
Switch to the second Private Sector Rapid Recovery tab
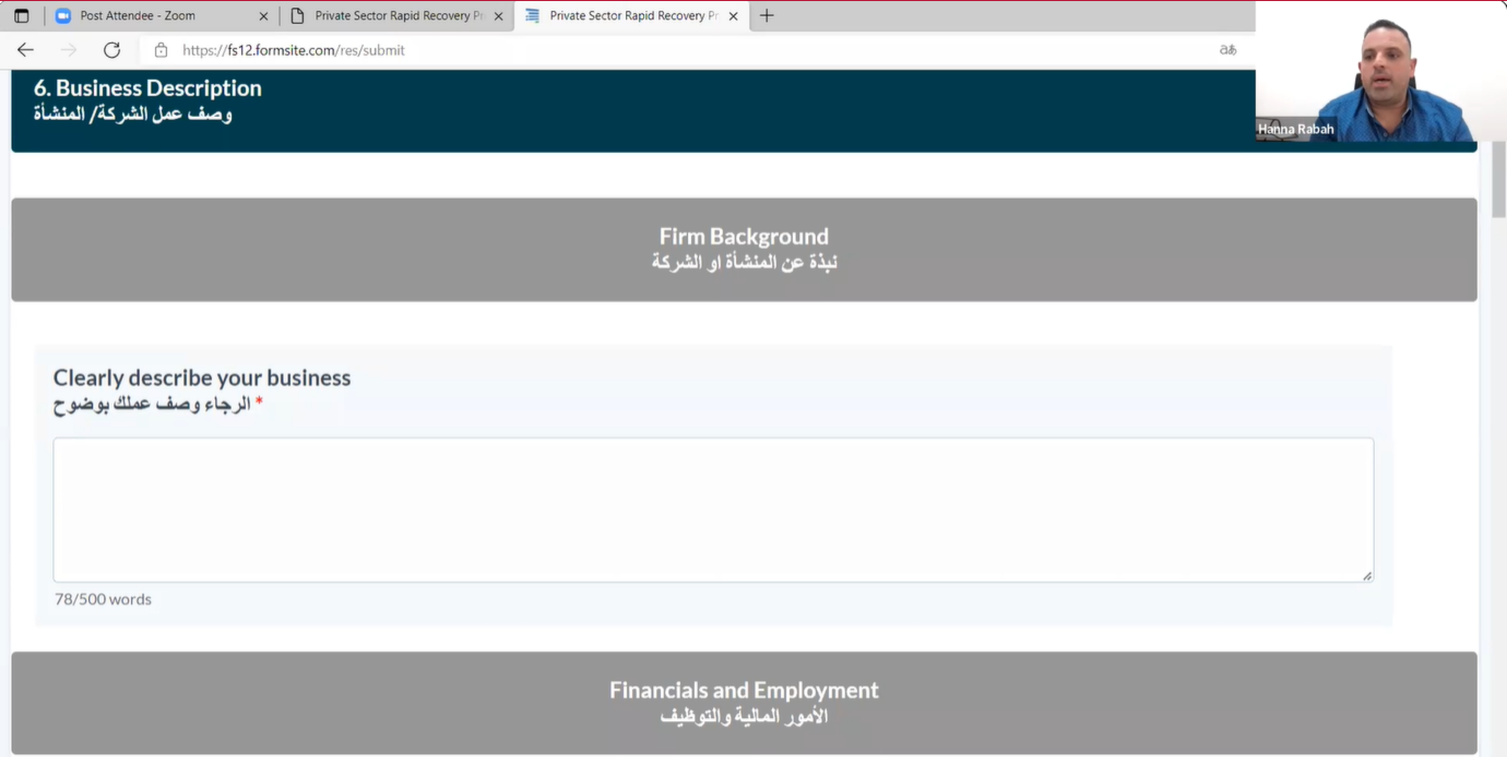pos(397,16)
